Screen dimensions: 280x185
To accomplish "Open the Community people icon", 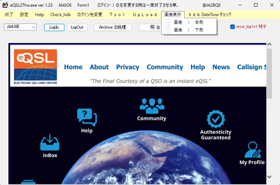I will point(152,106).
